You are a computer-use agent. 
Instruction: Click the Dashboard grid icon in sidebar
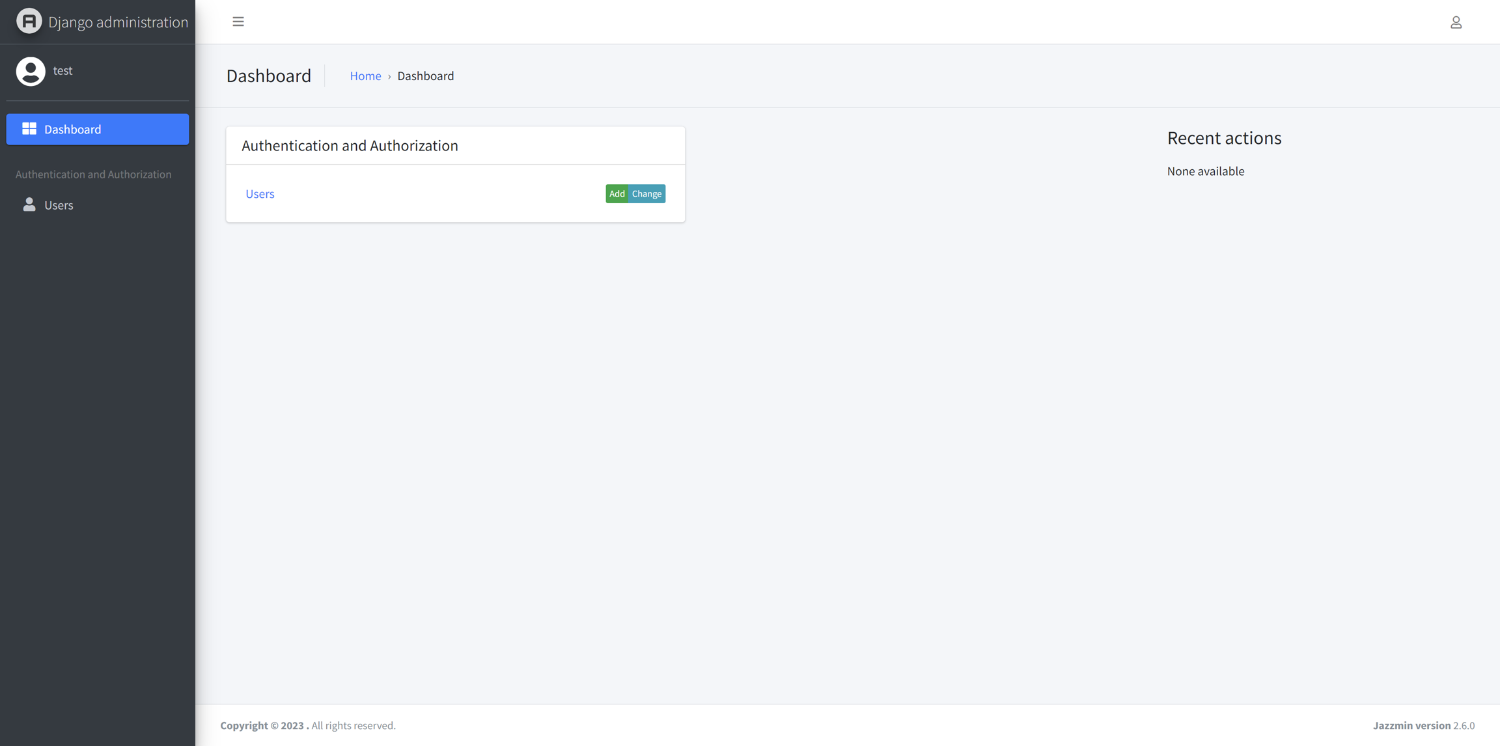(29, 129)
